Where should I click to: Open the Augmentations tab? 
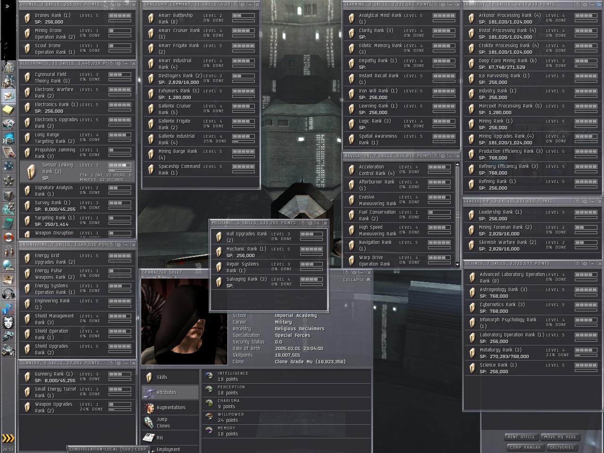coord(170,408)
